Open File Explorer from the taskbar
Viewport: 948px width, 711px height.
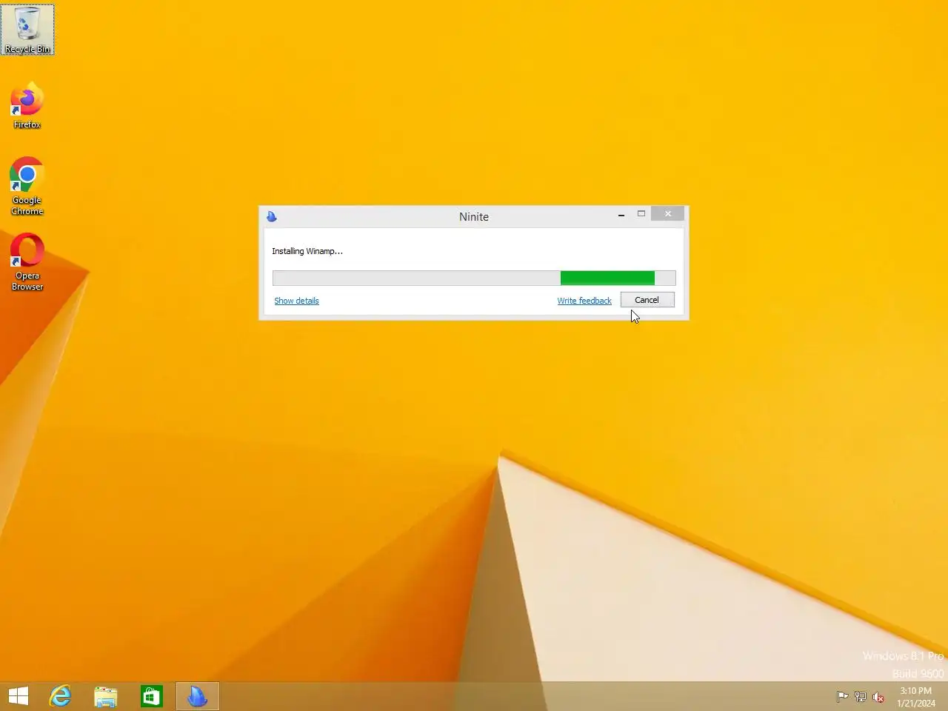click(106, 696)
